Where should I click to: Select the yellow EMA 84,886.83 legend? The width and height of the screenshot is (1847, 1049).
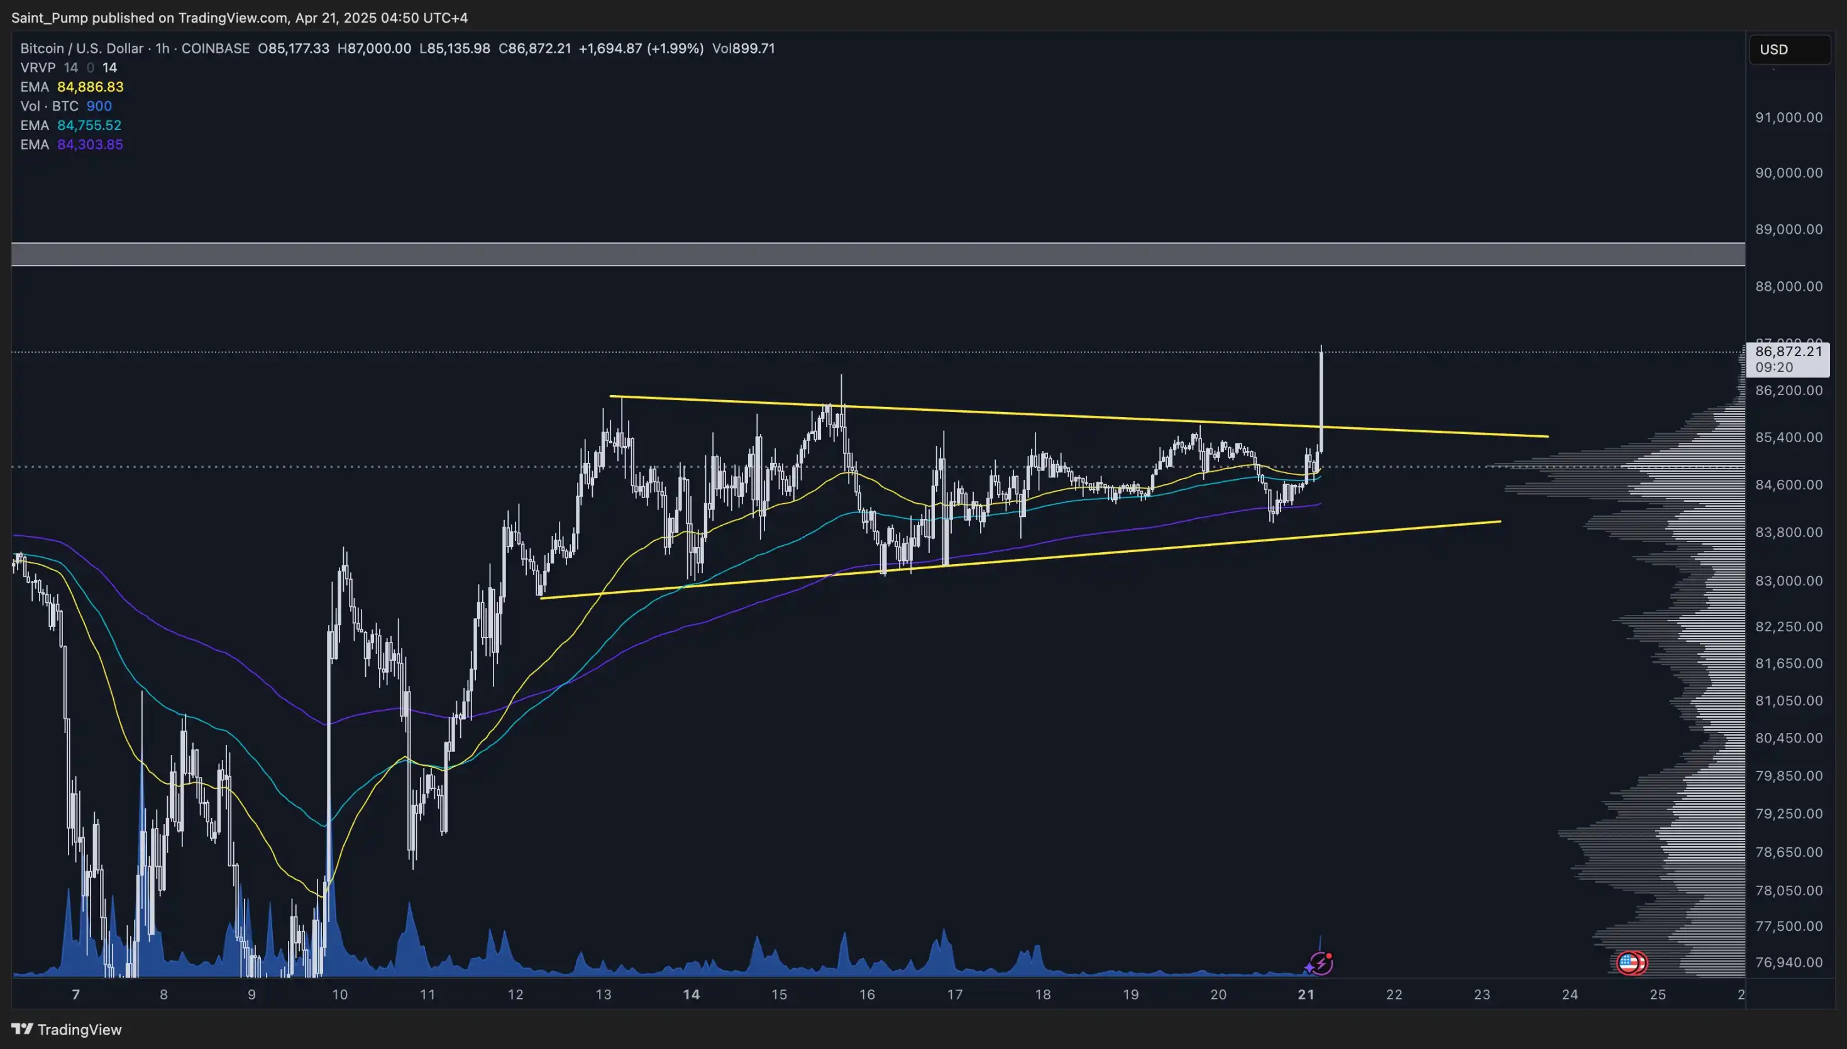click(x=72, y=87)
